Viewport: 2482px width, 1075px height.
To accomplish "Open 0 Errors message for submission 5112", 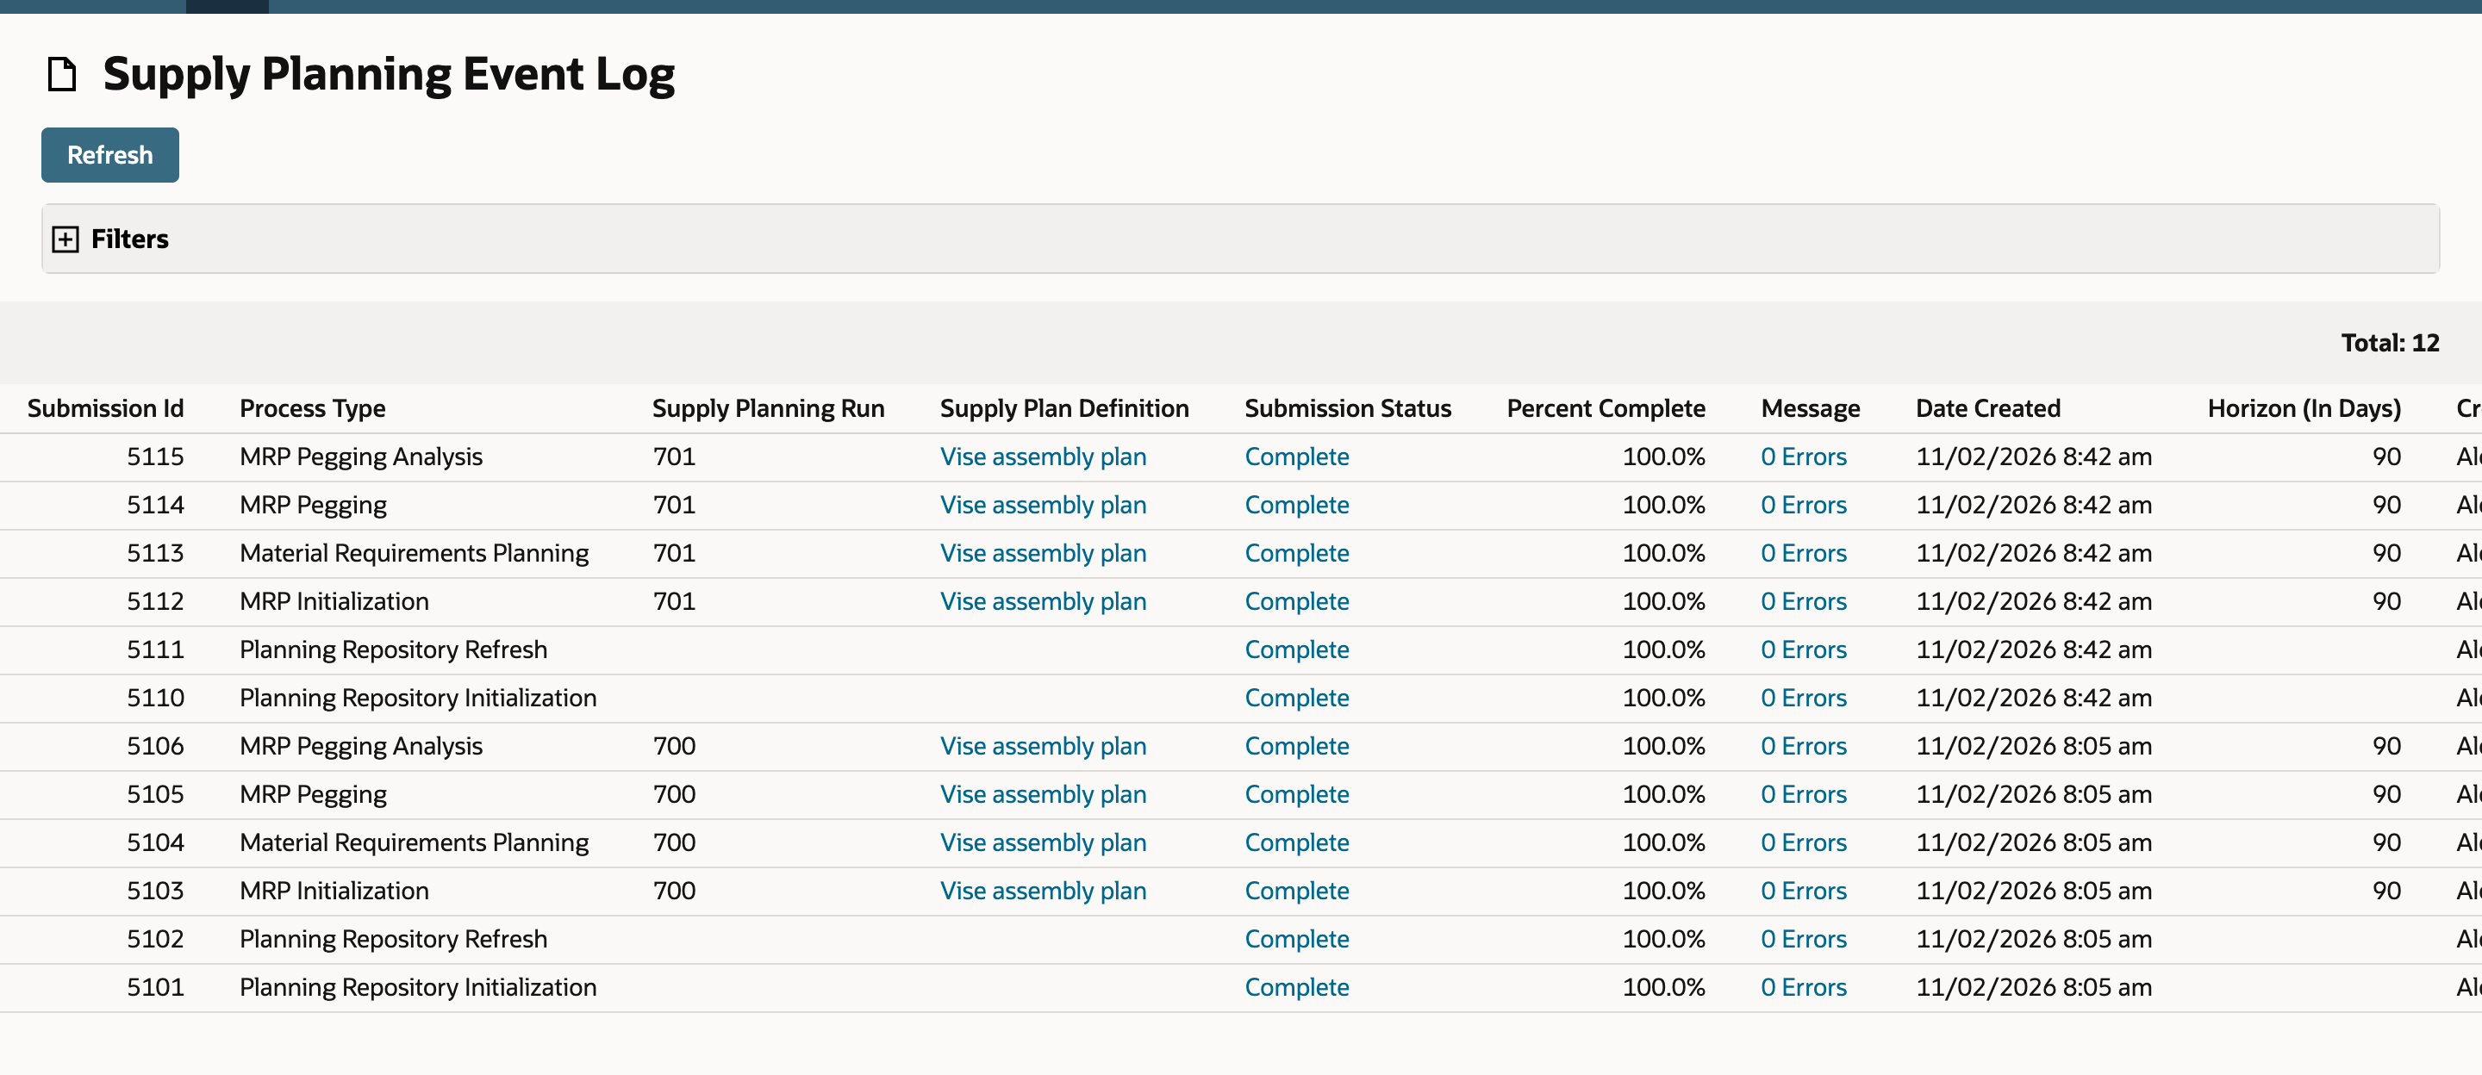I will [x=1803, y=601].
